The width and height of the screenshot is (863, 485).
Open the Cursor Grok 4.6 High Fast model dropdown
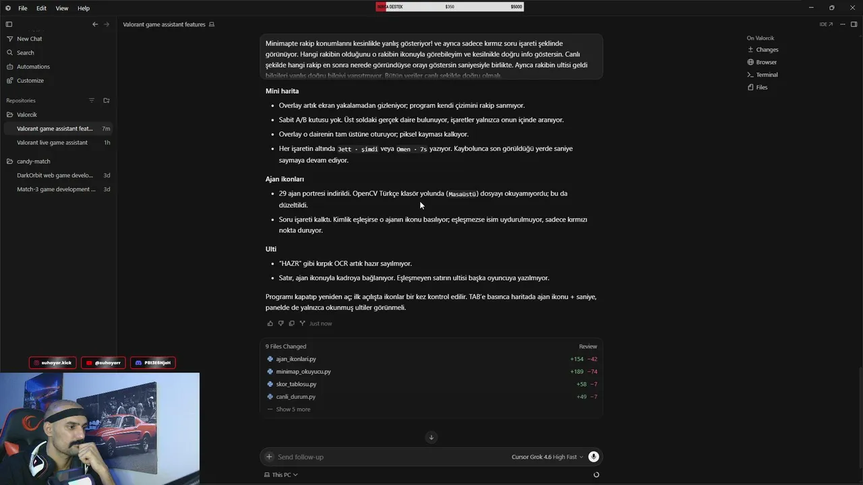click(547, 457)
